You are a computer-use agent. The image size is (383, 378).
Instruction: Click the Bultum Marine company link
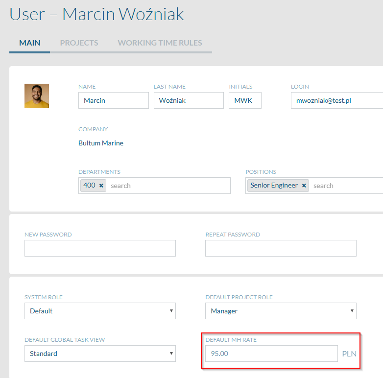(101, 143)
